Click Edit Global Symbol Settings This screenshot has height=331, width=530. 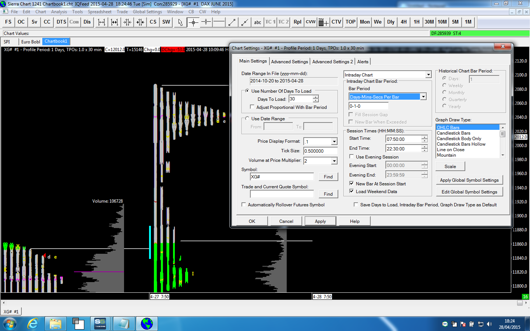pos(469,192)
